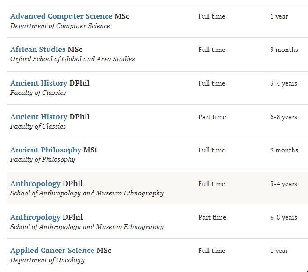
Task: Click the 1 year duration for Applied Cancer Science
Action: [279, 251]
